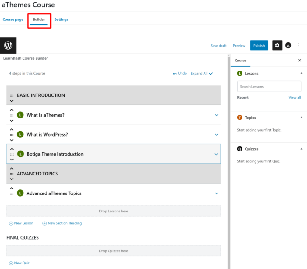The height and width of the screenshot is (269, 307).
Task: Move What Is aThemes? lesson down
Action: coord(12,121)
